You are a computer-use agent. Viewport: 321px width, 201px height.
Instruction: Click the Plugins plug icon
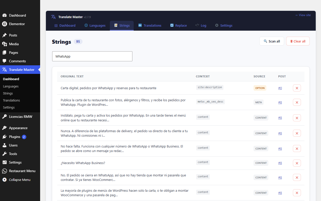point(5,137)
